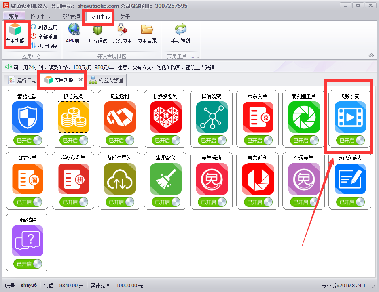The height and width of the screenshot is (292, 379).
Task: Open the 视频裂变 film app icon
Action: coord(350,117)
